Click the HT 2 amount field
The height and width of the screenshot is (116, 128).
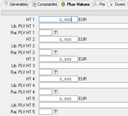[x=58, y=39]
